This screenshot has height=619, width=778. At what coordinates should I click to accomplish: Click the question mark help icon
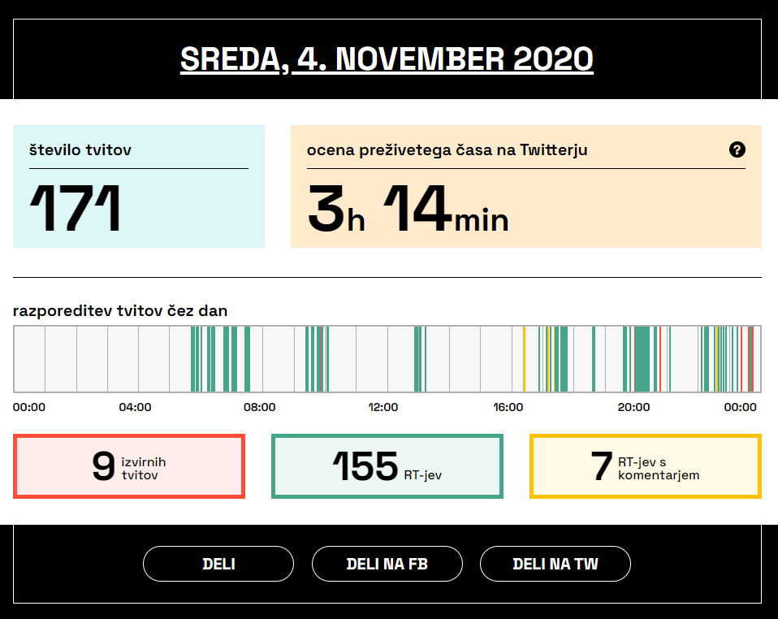[x=737, y=149]
